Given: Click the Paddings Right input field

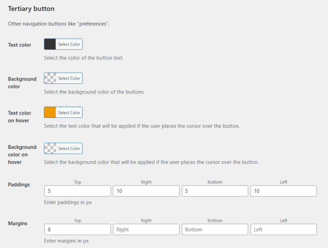Looking at the screenshot, I should (x=146, y=191).
